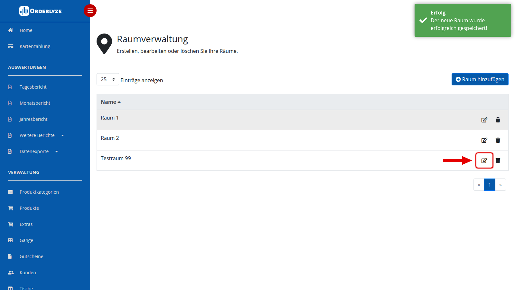
Task: Dismiss the Erfolg success notification
Action: 463,20
